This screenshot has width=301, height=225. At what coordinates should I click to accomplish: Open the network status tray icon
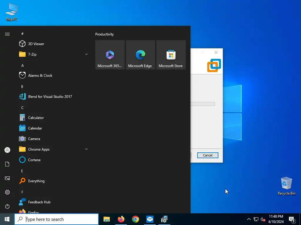(x=256, y=219)
